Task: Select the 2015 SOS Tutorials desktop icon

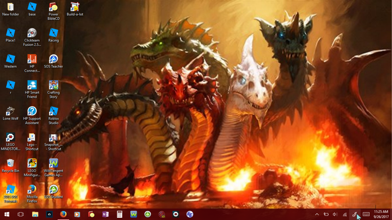Action: tap(11, 194)
